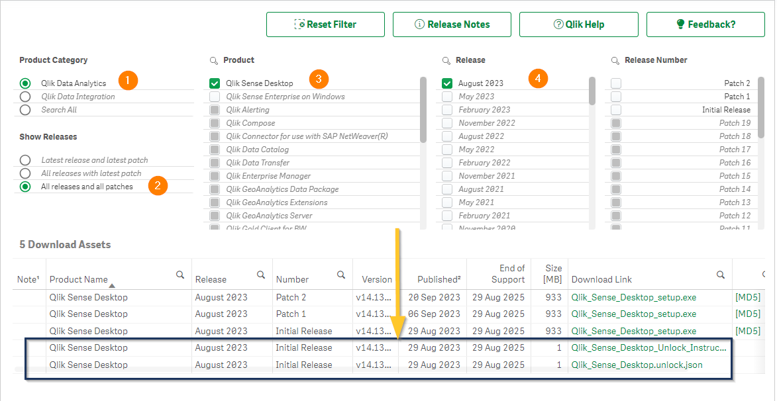Download Patch 1 Qlik_Sense_Desktop_setup.exe link
777x401 pixels.
pyautogui.click(x=634, y=314)
